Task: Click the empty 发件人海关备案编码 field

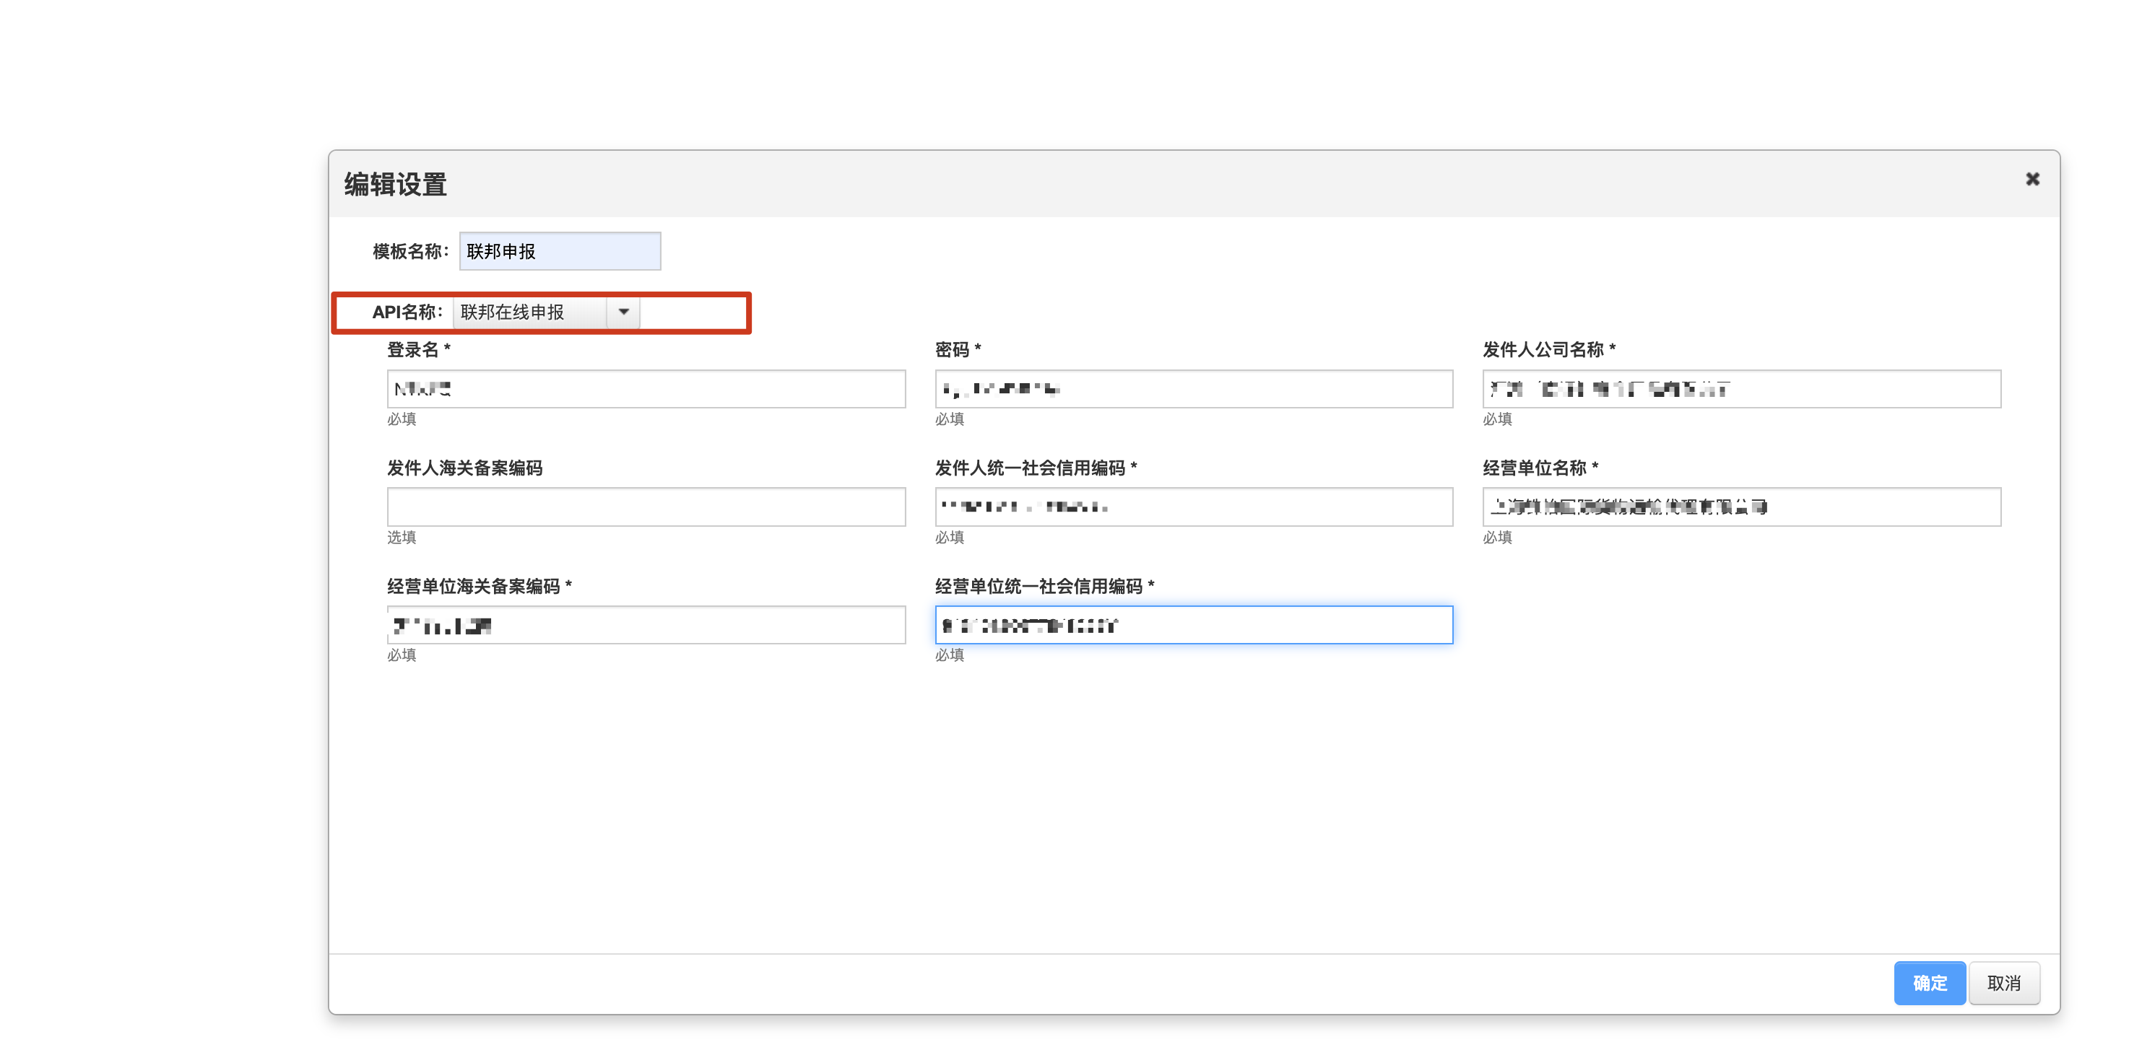Action: [646, 507]
